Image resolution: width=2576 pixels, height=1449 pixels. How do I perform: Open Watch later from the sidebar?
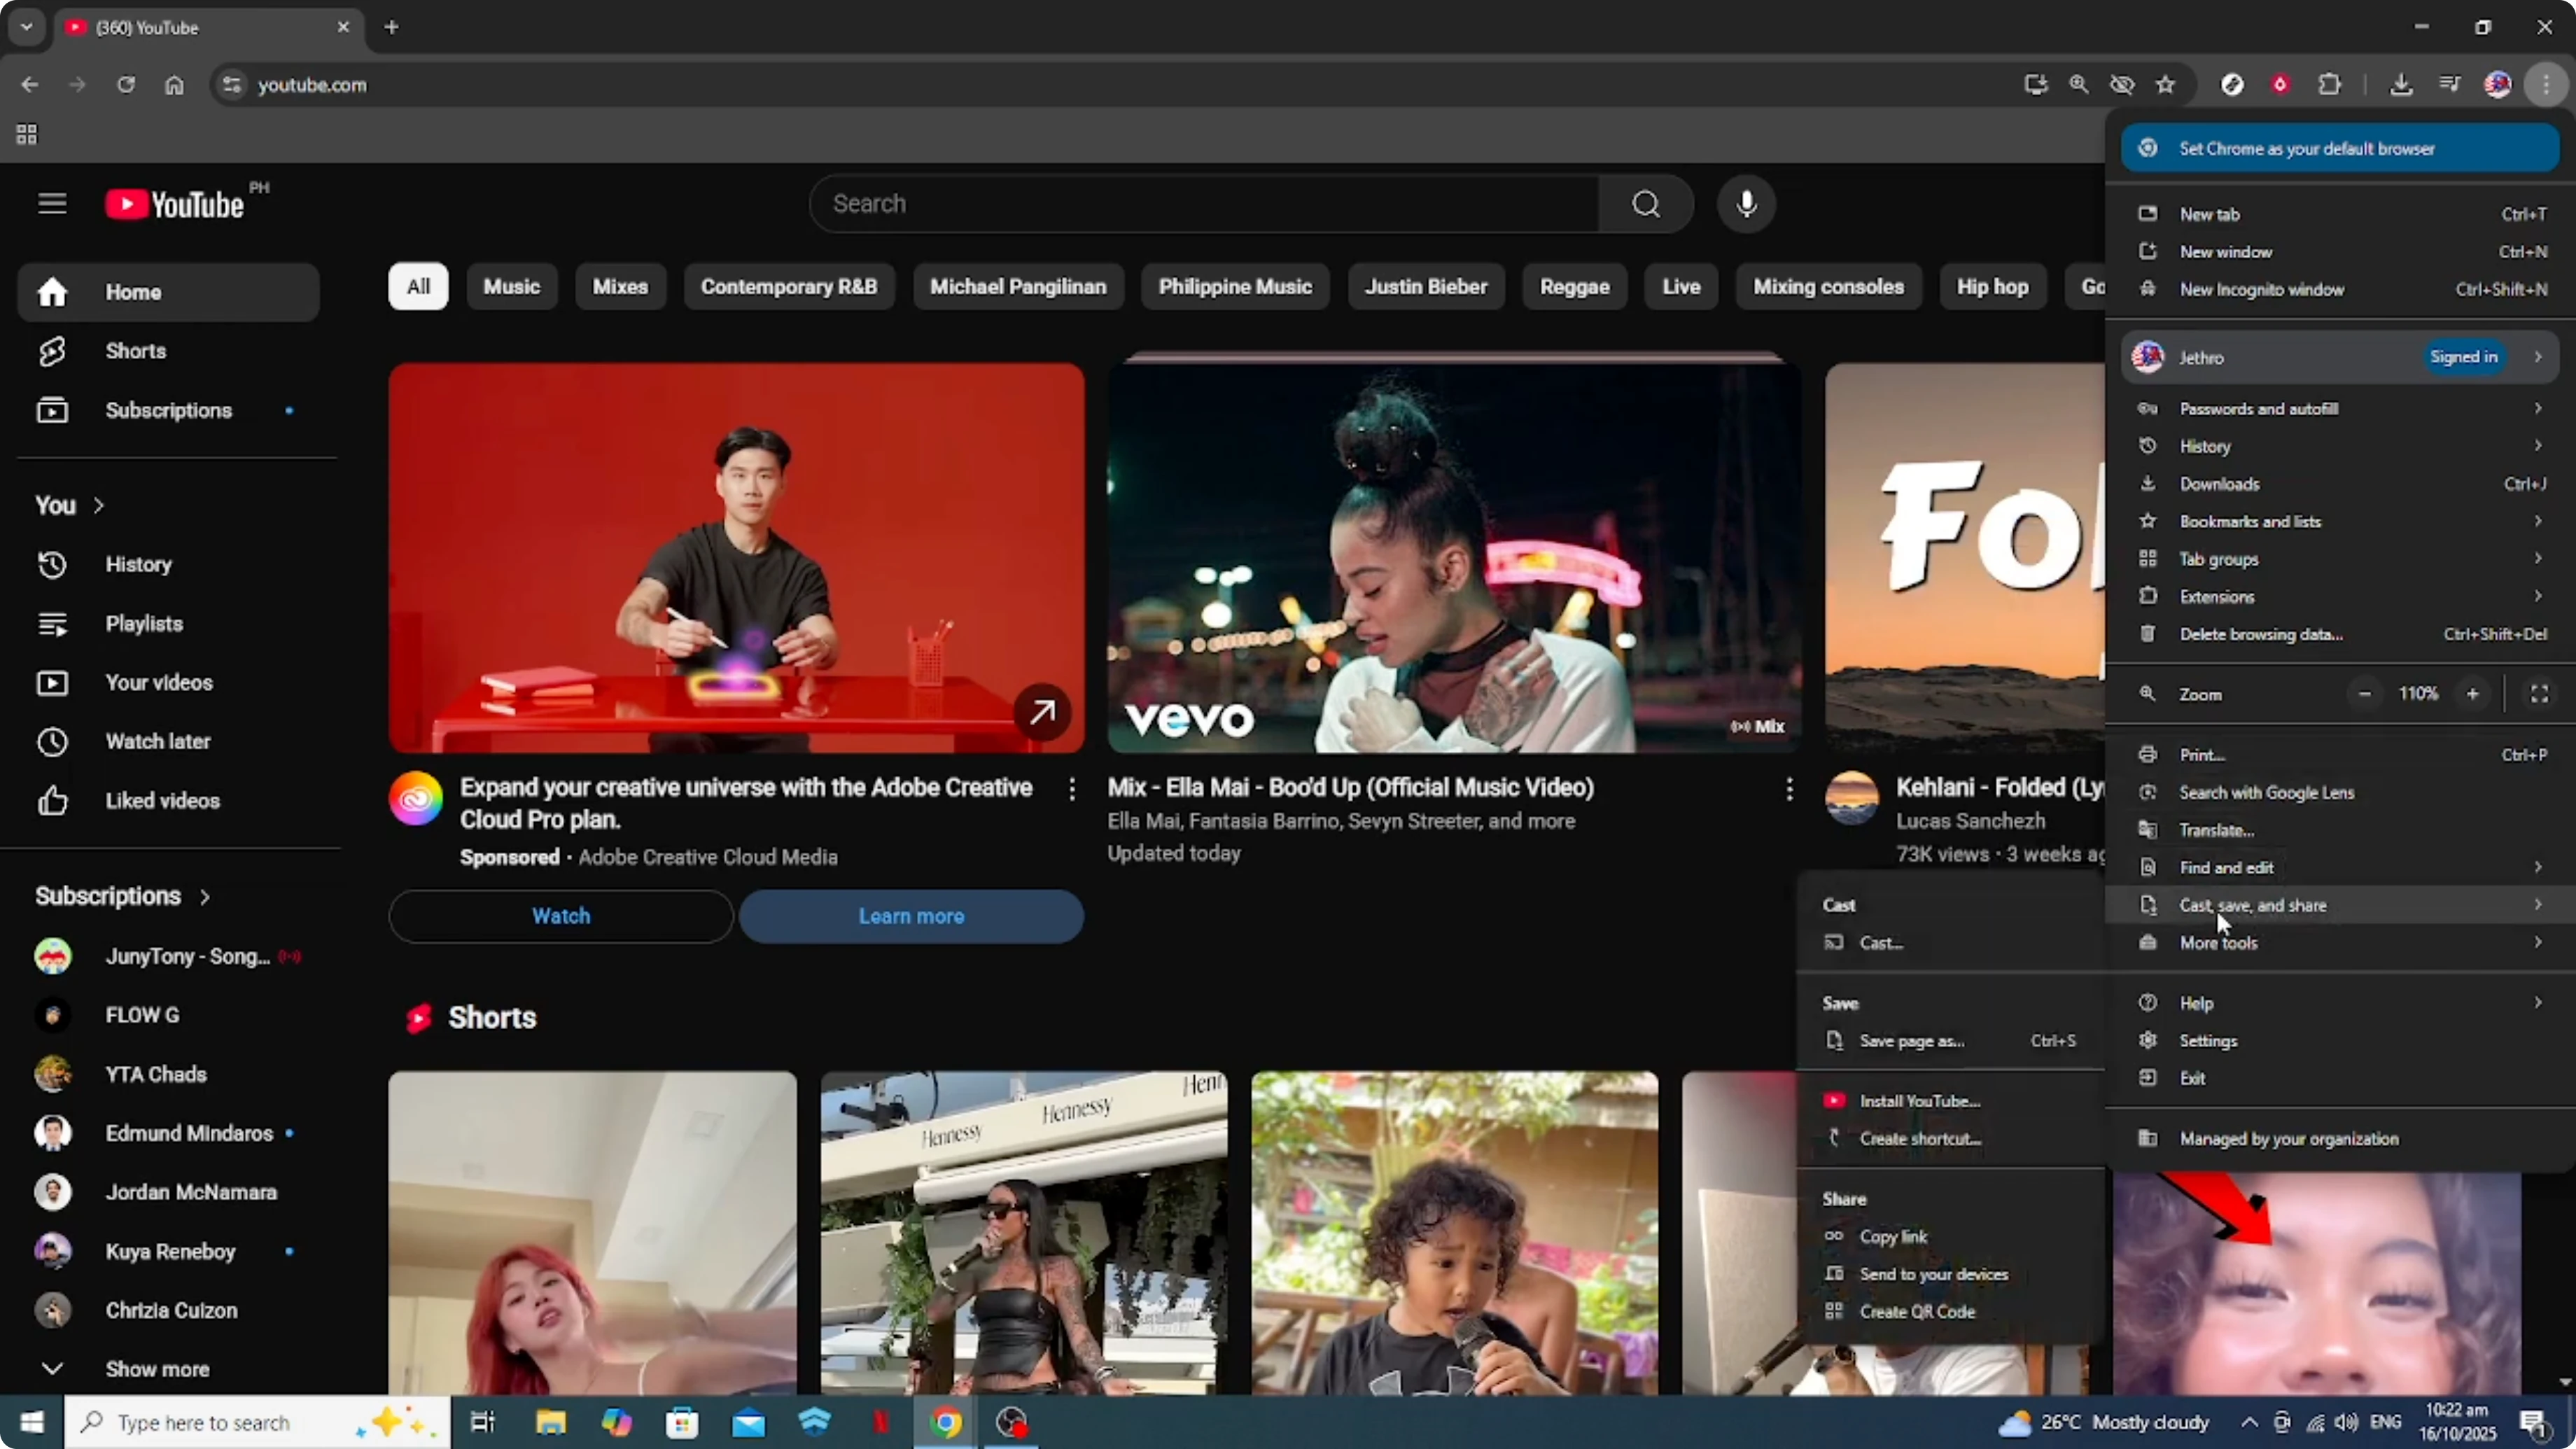158,741
